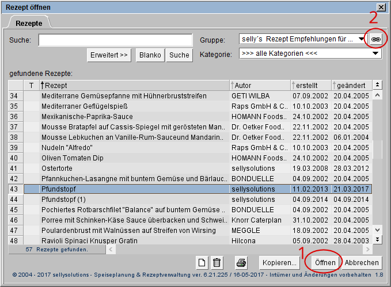Sort by erstellt date column
Viewport: 391px width, 287px height.
(311, 85)
